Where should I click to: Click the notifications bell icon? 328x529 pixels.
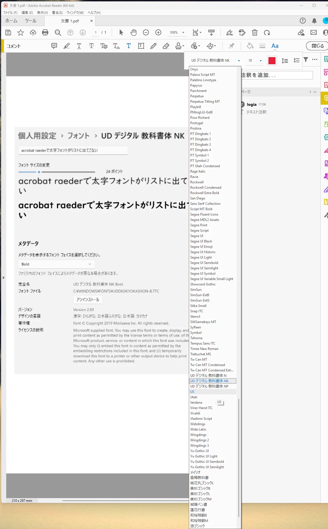click(x=314, y=21)
